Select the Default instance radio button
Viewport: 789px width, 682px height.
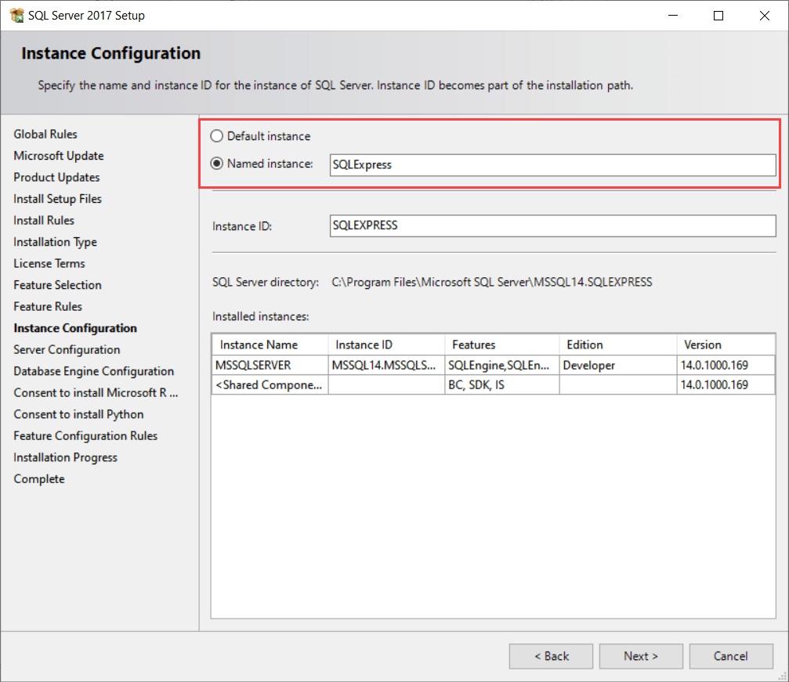[x=216, y=135]
